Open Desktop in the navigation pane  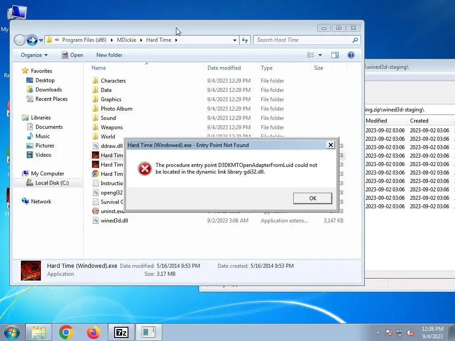[x=45, y=80]
